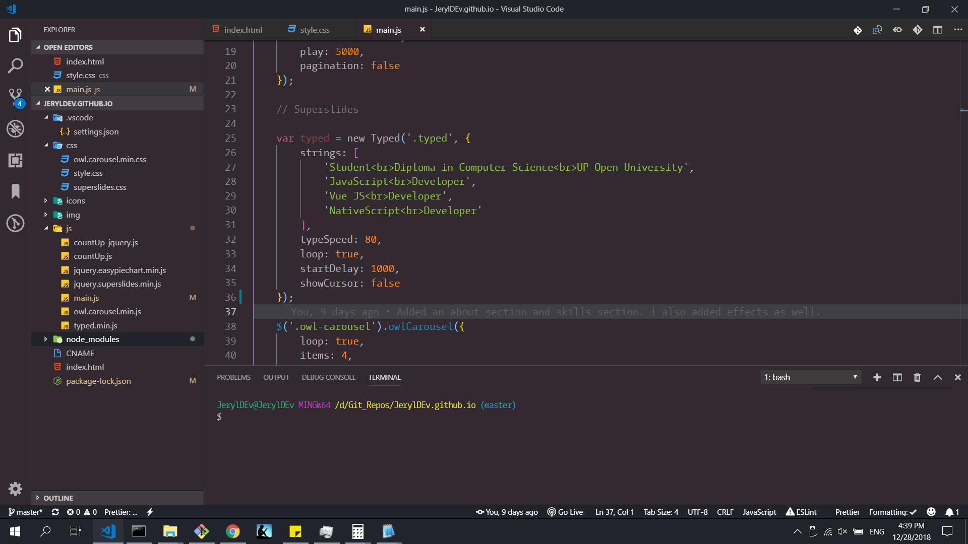Open Source Control view with 4 changes
The image size is (968, 544).
[15, 97]
